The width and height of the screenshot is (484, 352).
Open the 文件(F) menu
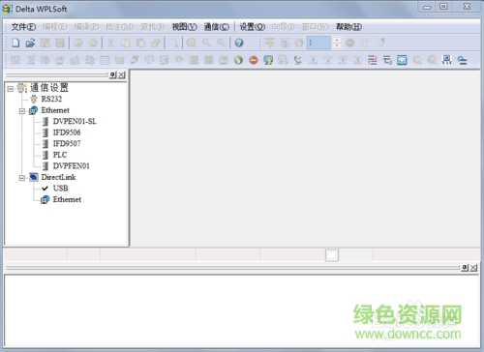23,27
